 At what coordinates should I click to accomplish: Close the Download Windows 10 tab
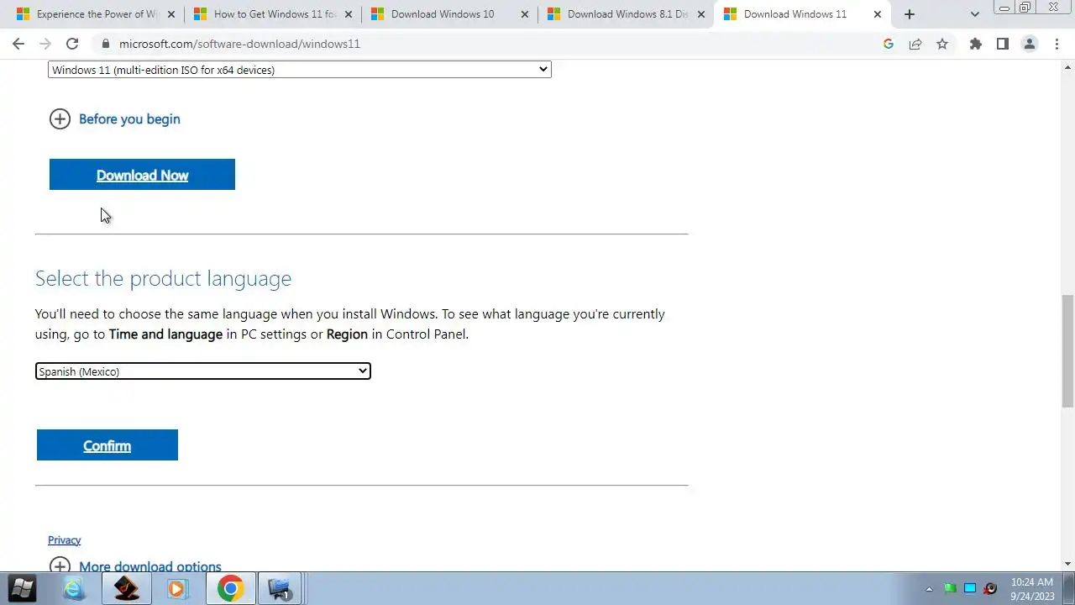coord(525,14)
